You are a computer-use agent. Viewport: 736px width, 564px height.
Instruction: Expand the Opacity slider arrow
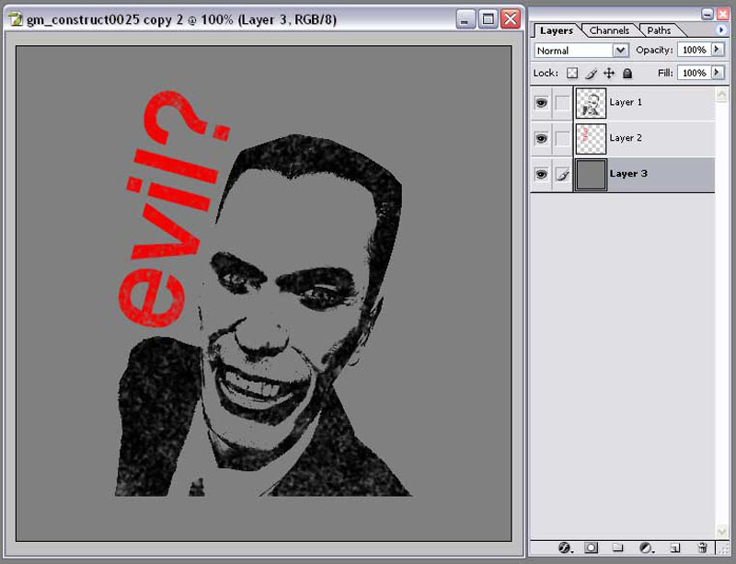click(x=718, y=50)
